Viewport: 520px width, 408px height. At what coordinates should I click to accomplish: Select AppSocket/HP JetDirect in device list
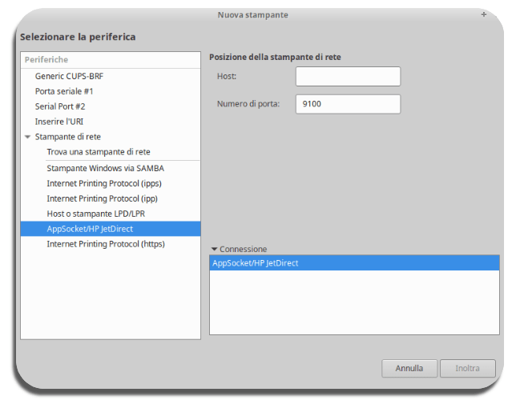tap(90, 229)
